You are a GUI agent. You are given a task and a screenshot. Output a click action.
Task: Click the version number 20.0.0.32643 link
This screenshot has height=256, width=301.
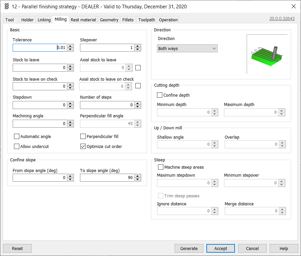click(x=282, y=19)
